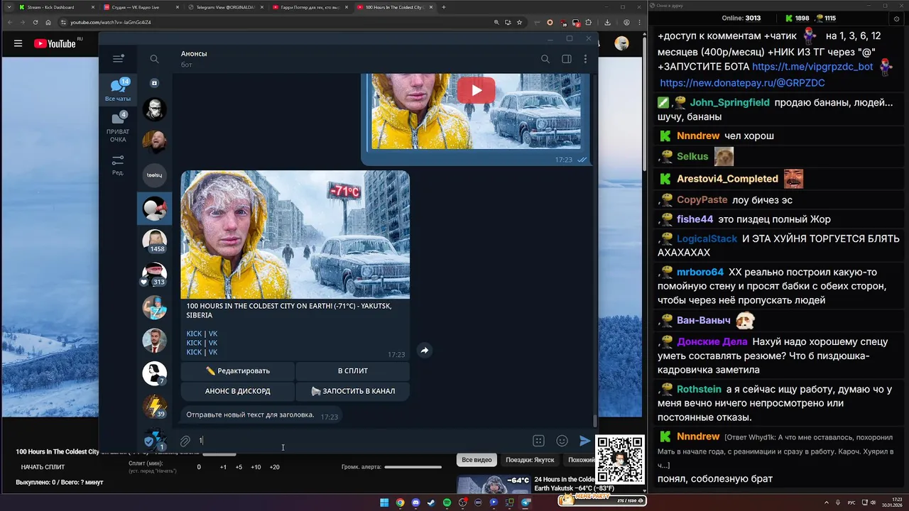Open YouTube guide hamburger menu
909x511 pixels.
(x=18, y=43)
